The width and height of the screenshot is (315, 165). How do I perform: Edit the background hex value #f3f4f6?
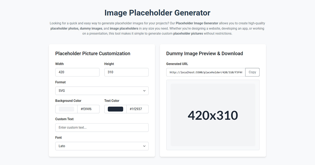tap(88, 109)
